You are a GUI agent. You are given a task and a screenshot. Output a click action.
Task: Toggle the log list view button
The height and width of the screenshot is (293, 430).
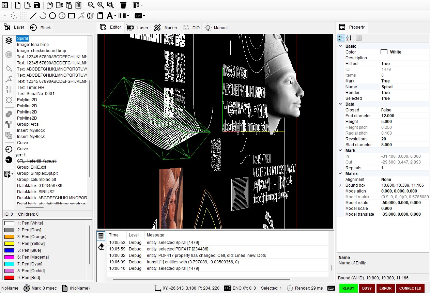coord(101,235)
